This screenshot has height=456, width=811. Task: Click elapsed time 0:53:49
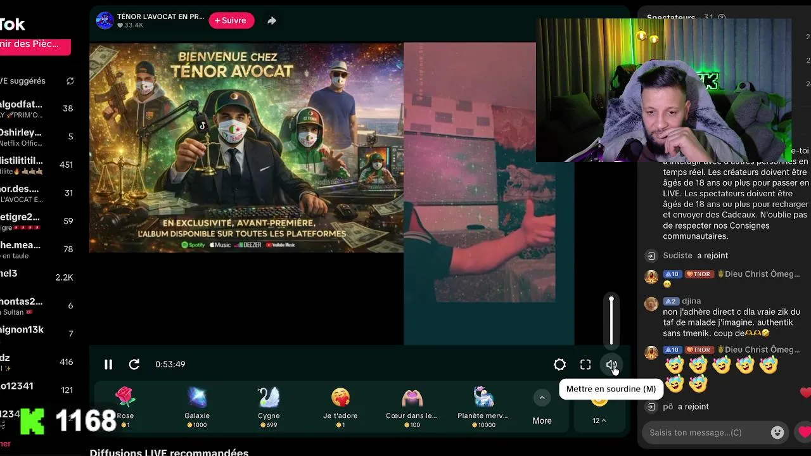[x=170, y=364]
